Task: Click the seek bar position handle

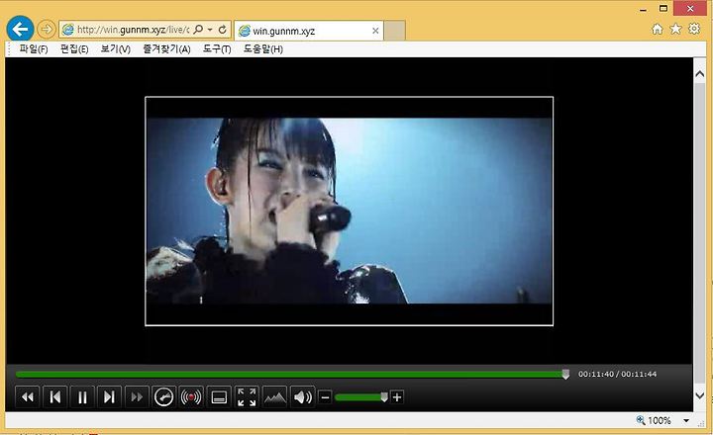Action: tap(565, 374)
